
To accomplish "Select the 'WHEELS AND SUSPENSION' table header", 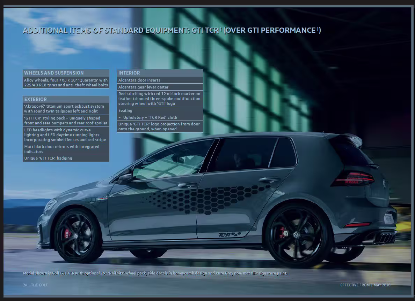I will coord(66,73).
